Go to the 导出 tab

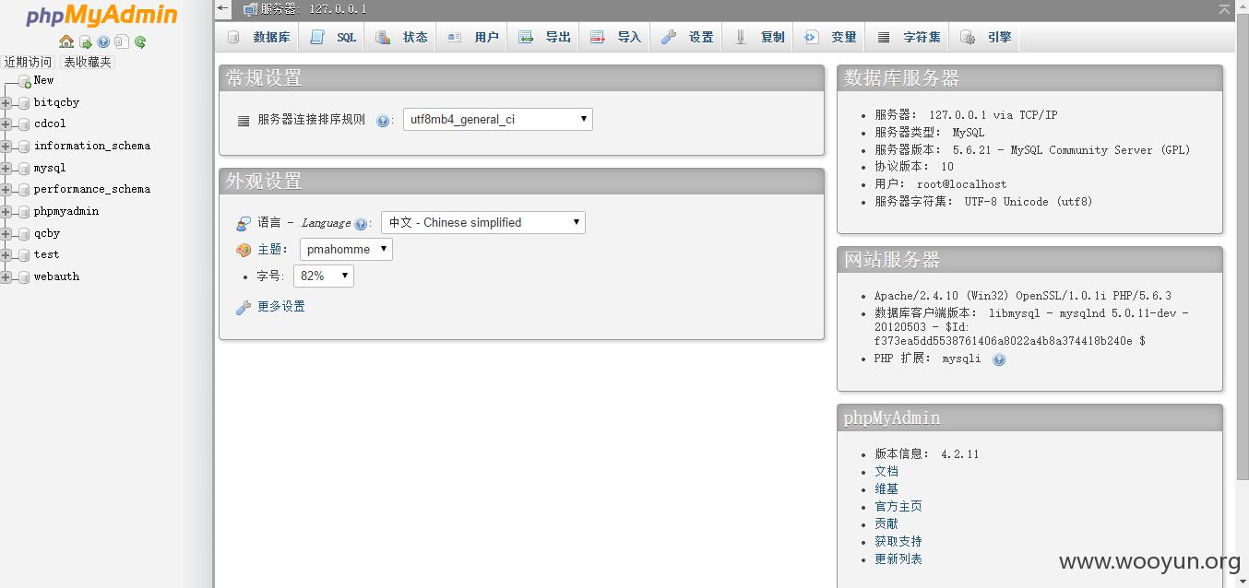(x=544, y=37)
